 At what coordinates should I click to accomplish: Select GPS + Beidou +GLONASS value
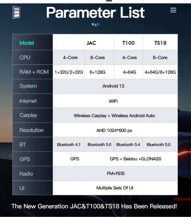135,159
